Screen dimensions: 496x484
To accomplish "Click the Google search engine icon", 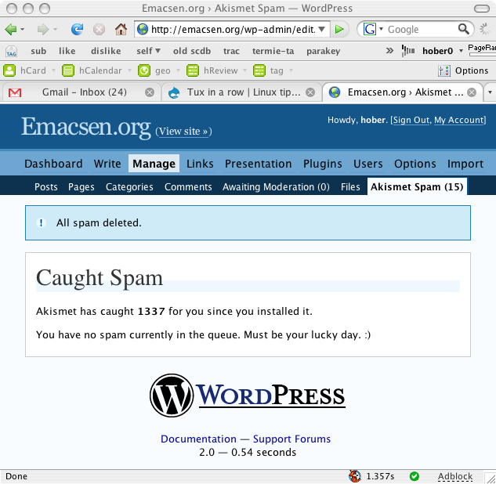I will tap(370, 30).
